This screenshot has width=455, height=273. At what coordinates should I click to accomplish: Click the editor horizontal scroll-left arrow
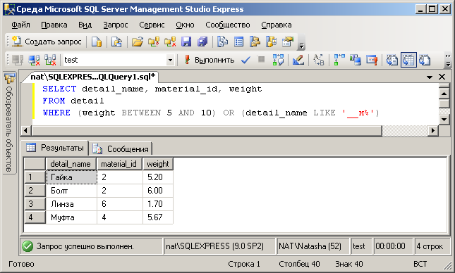pos(26,131)
